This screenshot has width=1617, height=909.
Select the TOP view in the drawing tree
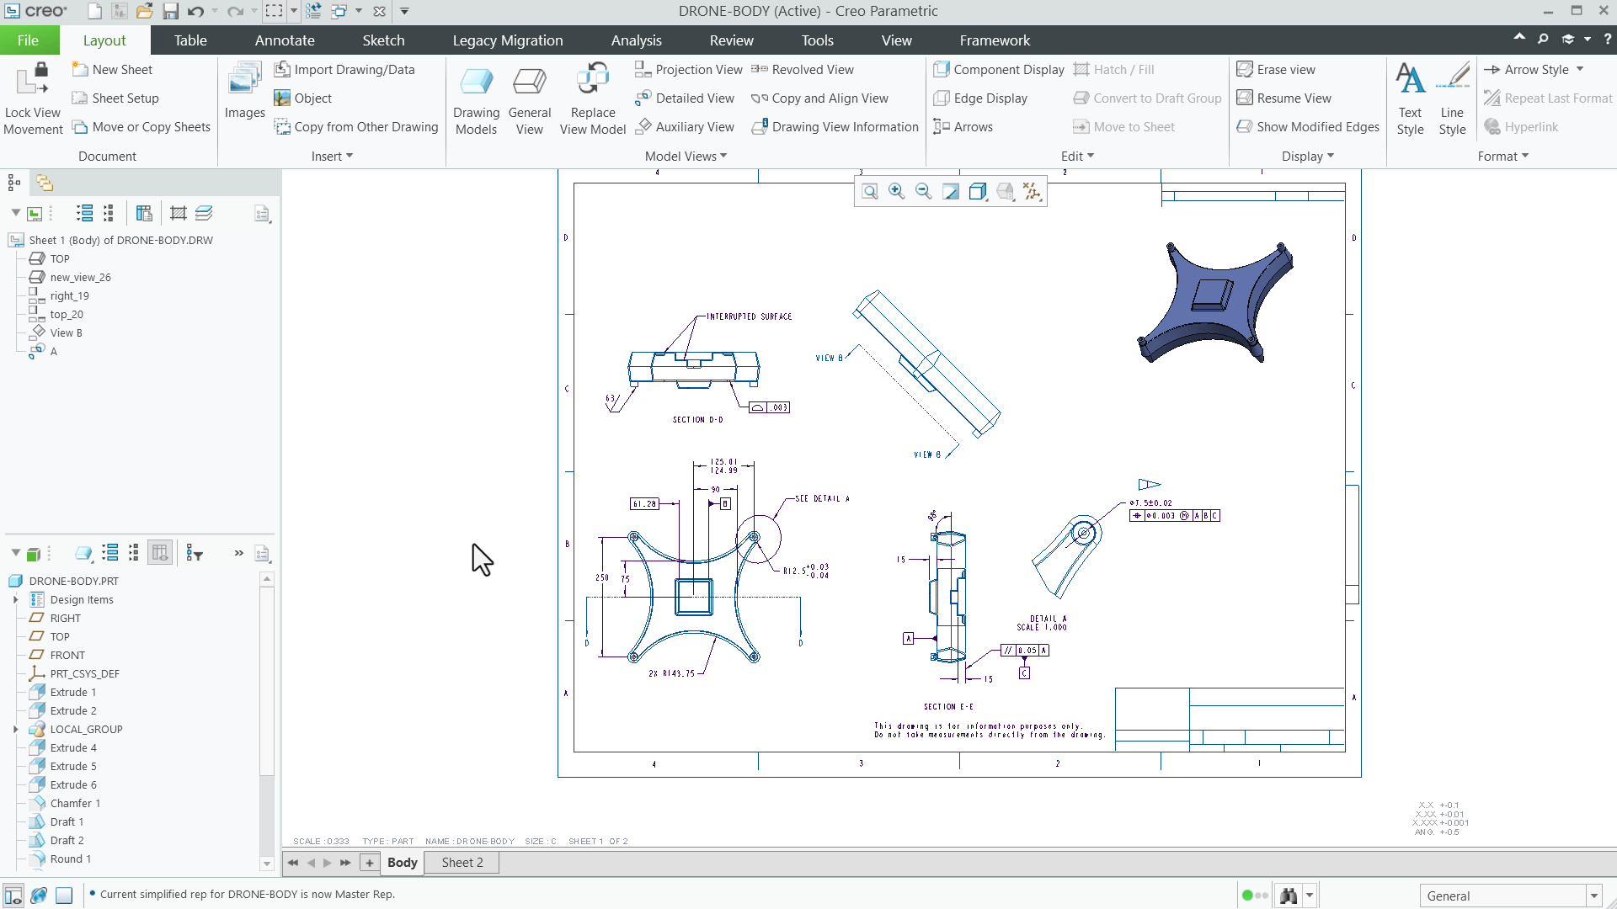(x=57, y=258)
